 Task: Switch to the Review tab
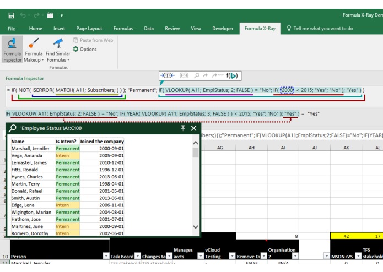[172, 29]
